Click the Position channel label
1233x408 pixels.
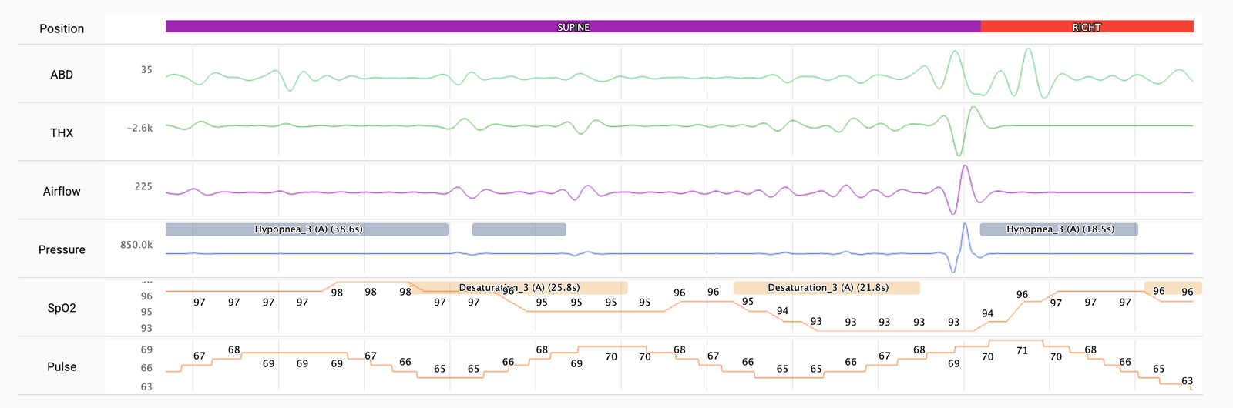62,28
